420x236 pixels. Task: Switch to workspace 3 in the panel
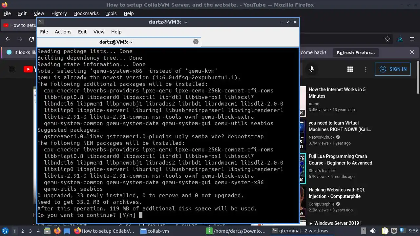coord(30,231)
